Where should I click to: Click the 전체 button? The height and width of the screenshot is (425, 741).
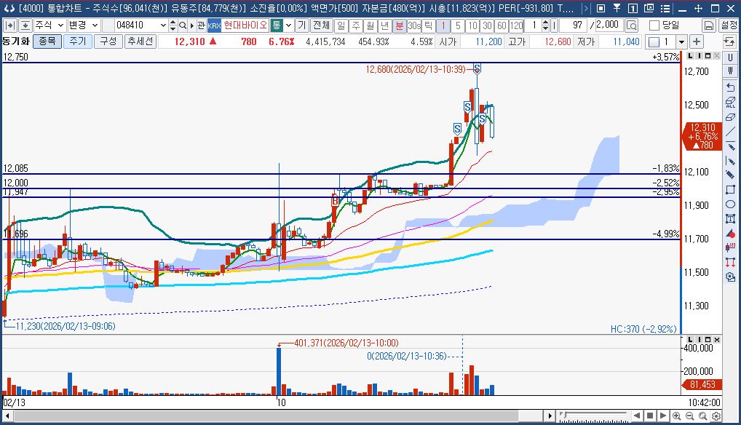click(x=320, y=25)
